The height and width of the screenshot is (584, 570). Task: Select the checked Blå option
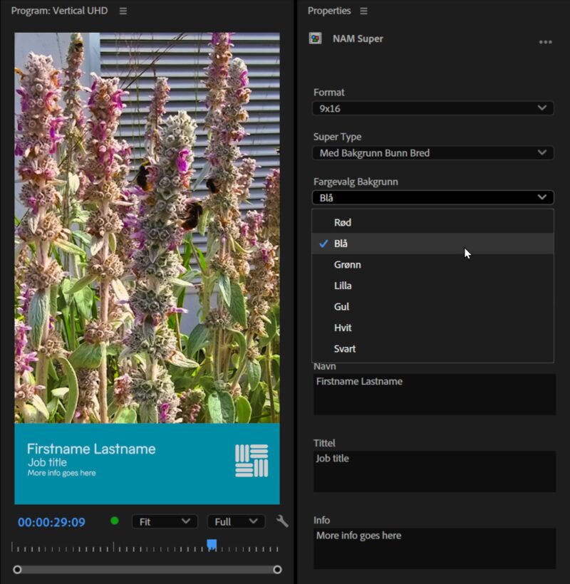tap(341, 244)
